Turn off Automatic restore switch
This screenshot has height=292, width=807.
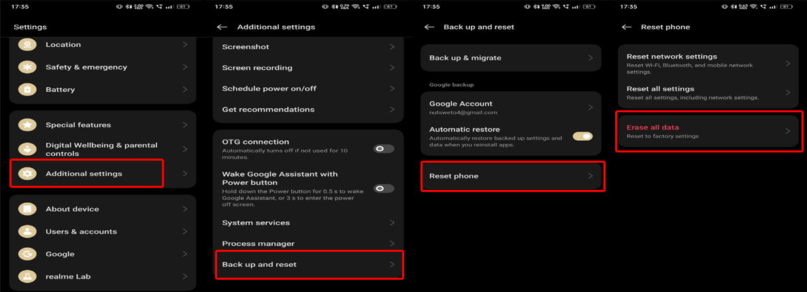click(582, 137)
